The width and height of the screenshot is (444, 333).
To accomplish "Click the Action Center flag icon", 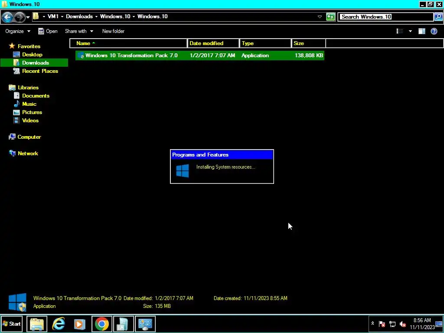I will (x=382, y=323).
